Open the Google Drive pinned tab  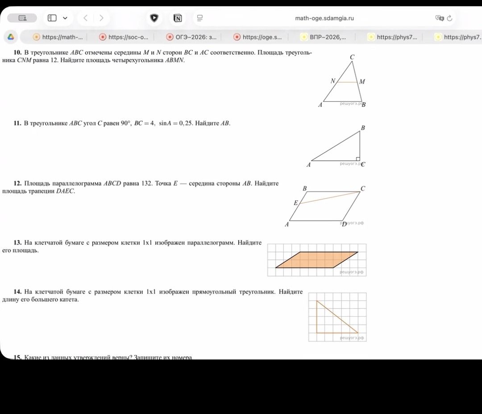tap(11, 37)
